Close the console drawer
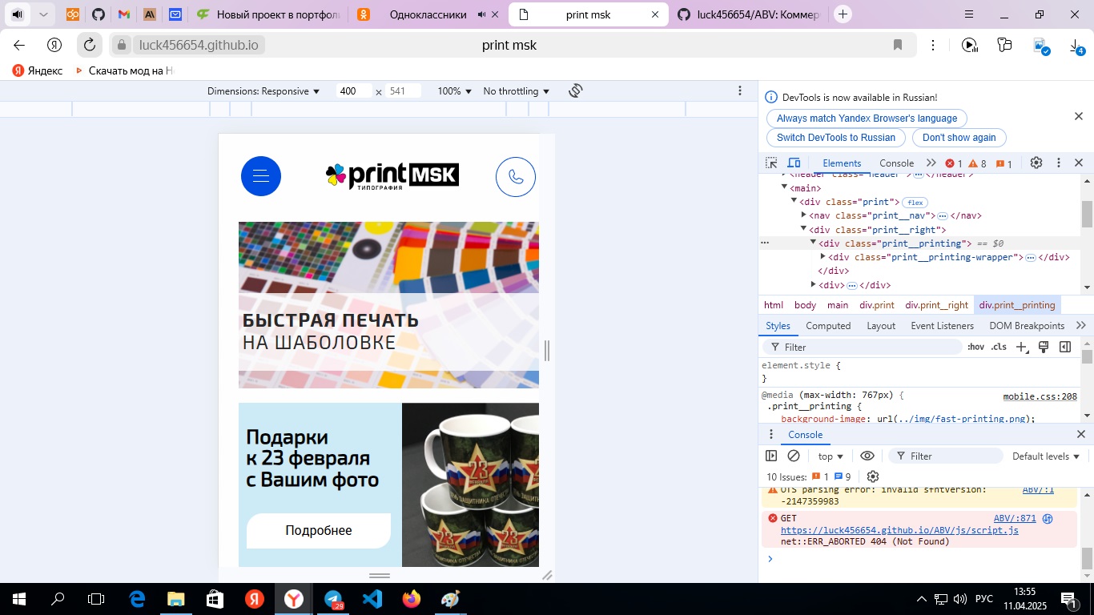Screen dimensions: 1094x615 [x=1080, y=434]
